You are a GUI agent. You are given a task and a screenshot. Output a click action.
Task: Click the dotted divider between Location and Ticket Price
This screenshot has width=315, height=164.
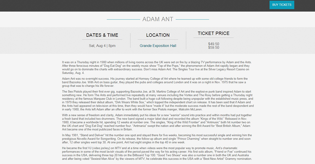coord(186,40)
